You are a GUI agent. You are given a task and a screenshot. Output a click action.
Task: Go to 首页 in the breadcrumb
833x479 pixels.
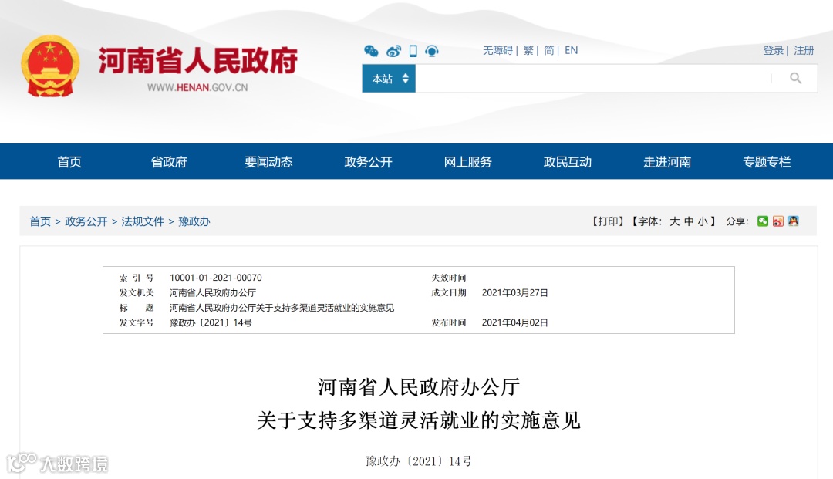[x=40, y=221]
